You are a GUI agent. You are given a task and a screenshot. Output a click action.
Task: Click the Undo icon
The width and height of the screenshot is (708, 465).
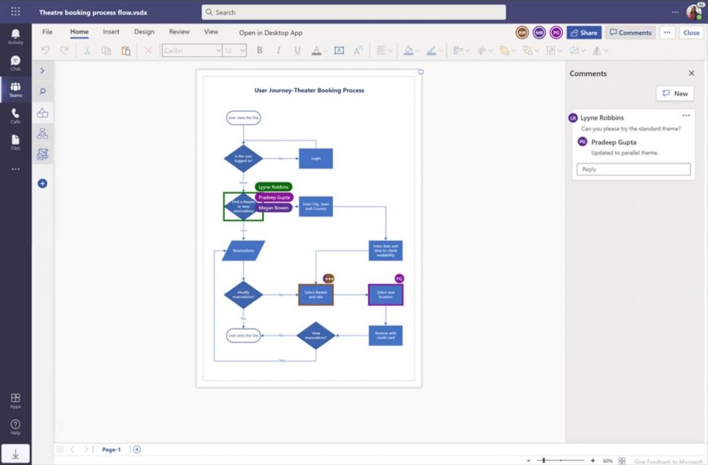pos(45,50)
